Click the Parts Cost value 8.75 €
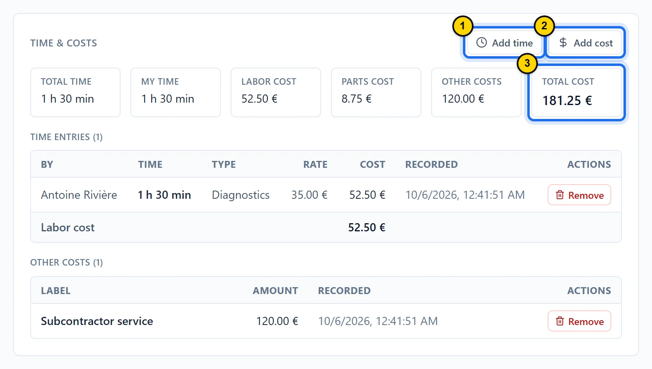Image resolution: width=652 pixels, height=369 pixels. pos(357,99)
